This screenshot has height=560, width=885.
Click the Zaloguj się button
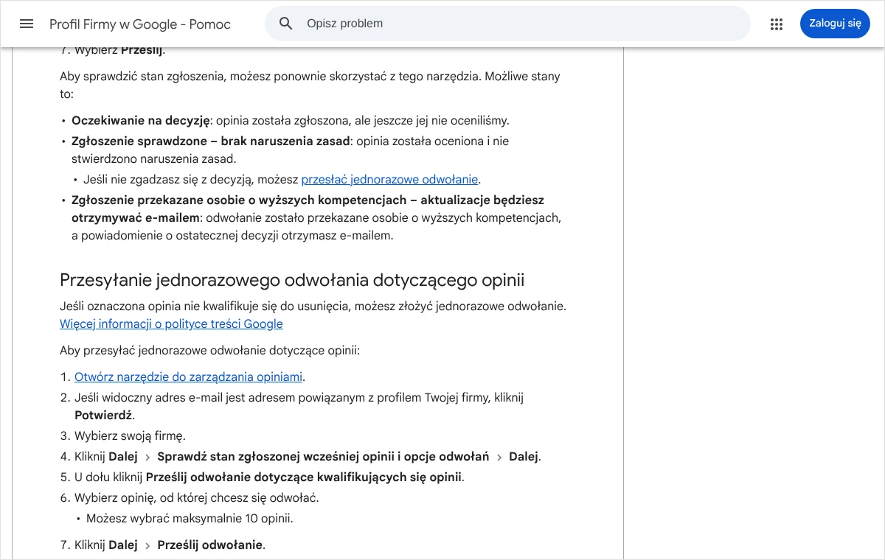[x=835, y=24]
